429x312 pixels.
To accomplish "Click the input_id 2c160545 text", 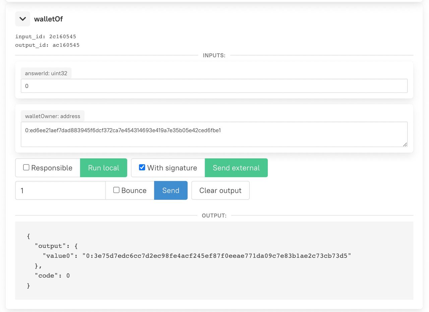I will coord(46,36).
